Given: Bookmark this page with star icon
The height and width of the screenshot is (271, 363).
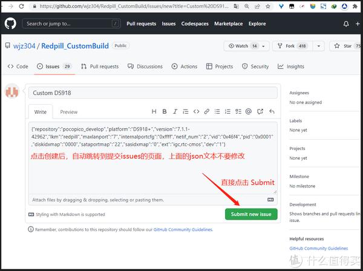Looking at the screenshot, I should pos(268,6).
